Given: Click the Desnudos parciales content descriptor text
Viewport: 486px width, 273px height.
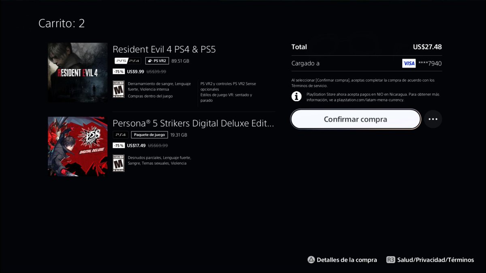Looking at the screenshot, I should (x=159, y=161).
